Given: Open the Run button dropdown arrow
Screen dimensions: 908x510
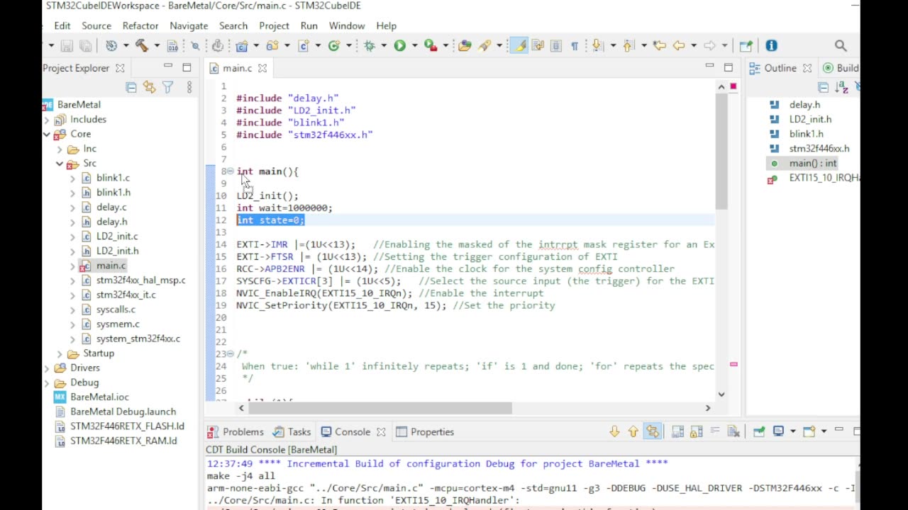Looking at the screenshot, I should [414, 45].
